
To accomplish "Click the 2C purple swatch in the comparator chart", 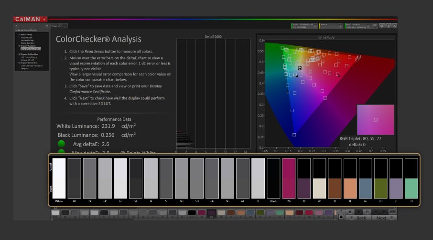I will coord(304,178).
